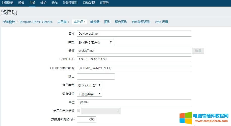Open the 类型 SNMPv2 dropdown
The width and height of the screenshot is (231, 126).
95,42
